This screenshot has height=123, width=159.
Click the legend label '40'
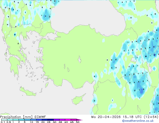66,122
